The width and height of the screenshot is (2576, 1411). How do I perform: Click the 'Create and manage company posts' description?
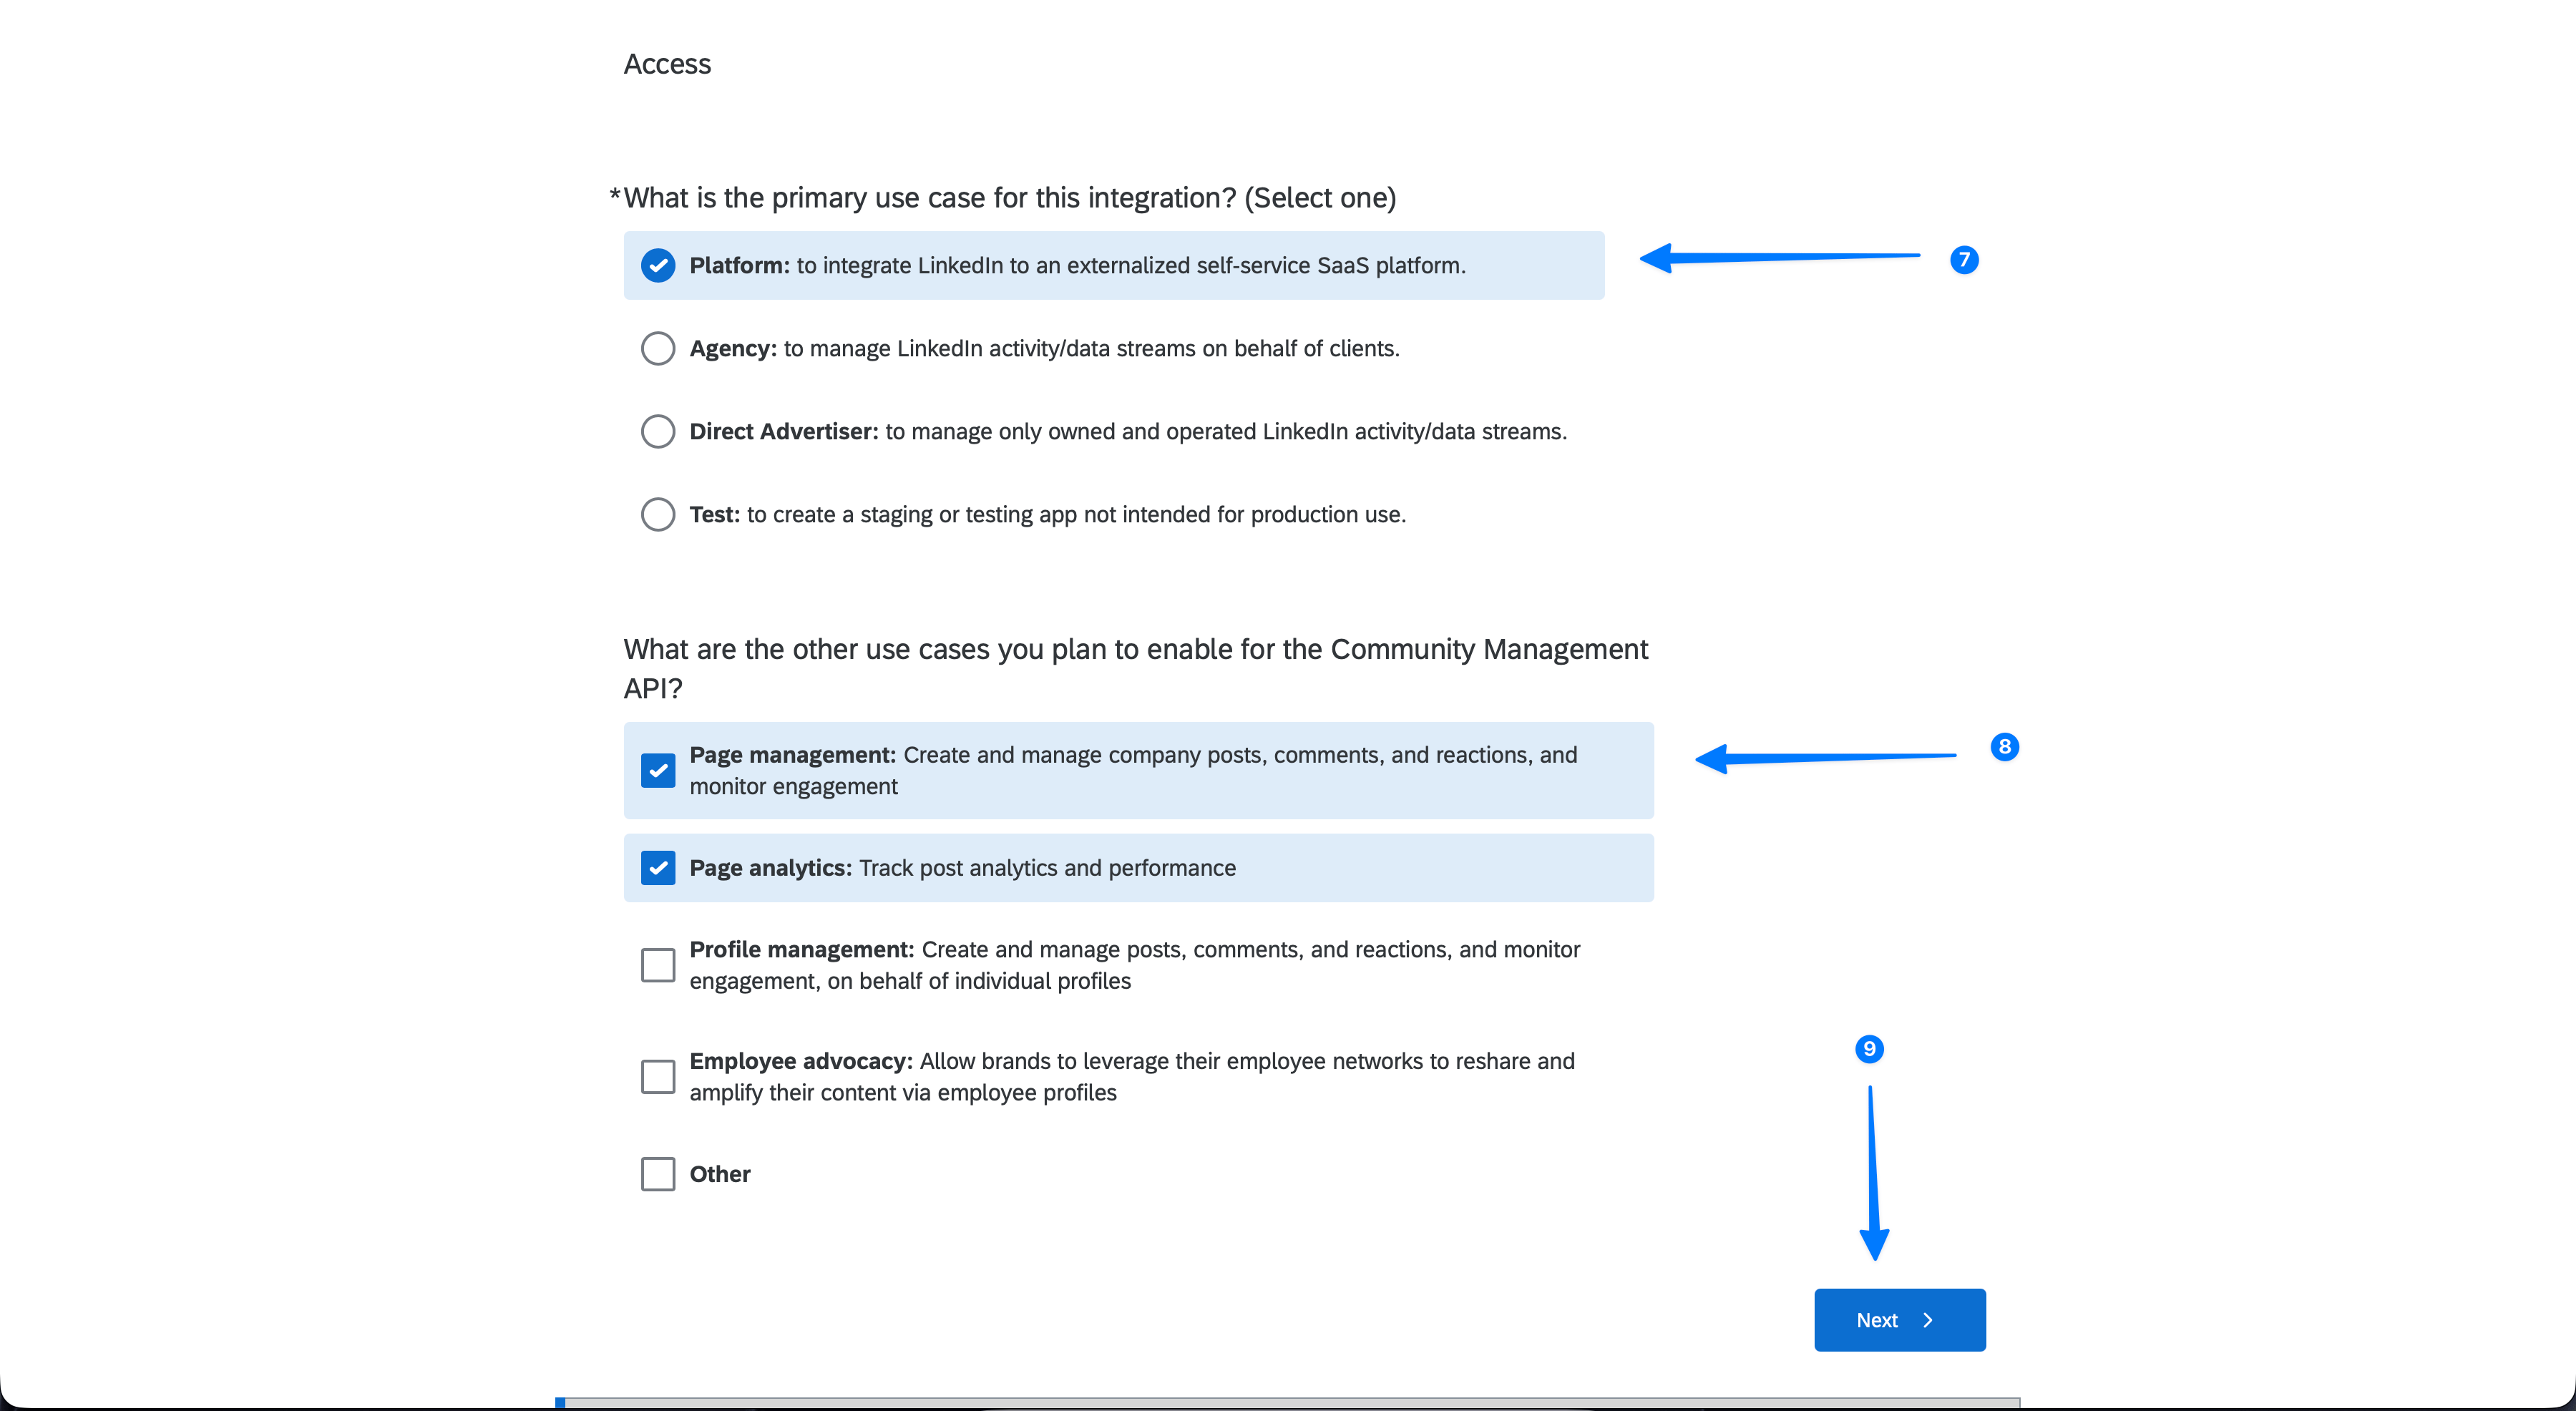pyautogui.click(x=1133, y=770)
